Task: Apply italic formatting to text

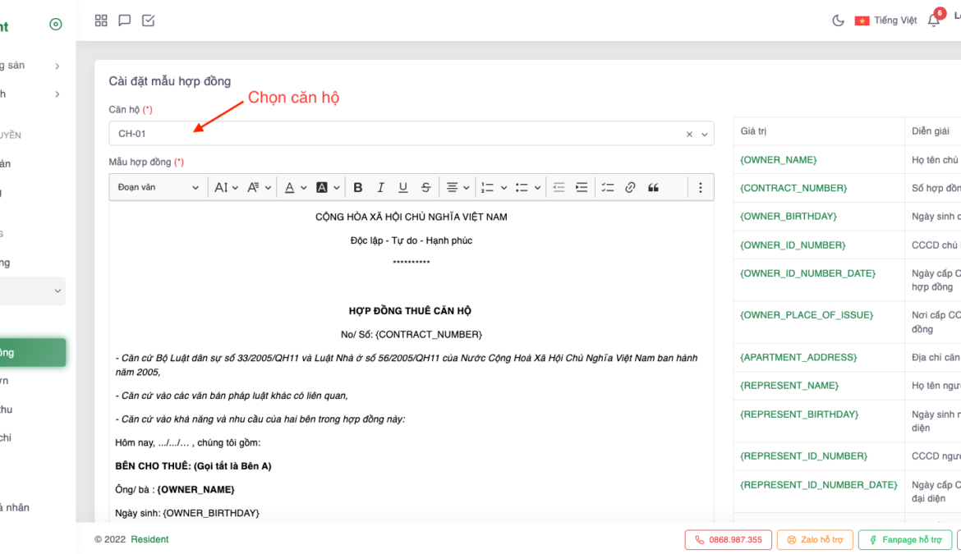Action: [x=380, y=188]
